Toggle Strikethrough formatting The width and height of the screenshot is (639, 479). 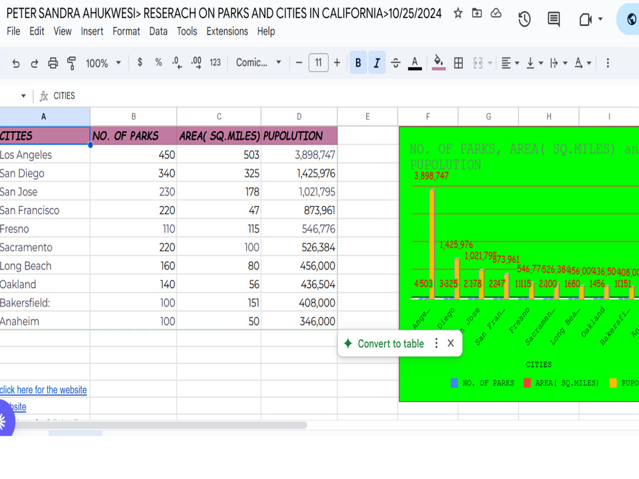coord(396,63)
